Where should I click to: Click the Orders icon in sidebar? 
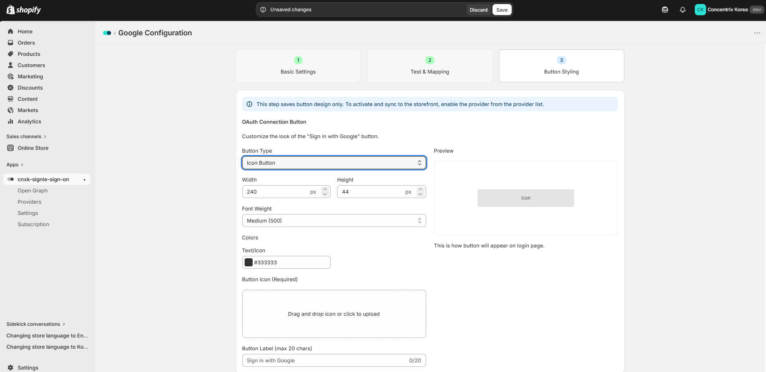(10, 43)
